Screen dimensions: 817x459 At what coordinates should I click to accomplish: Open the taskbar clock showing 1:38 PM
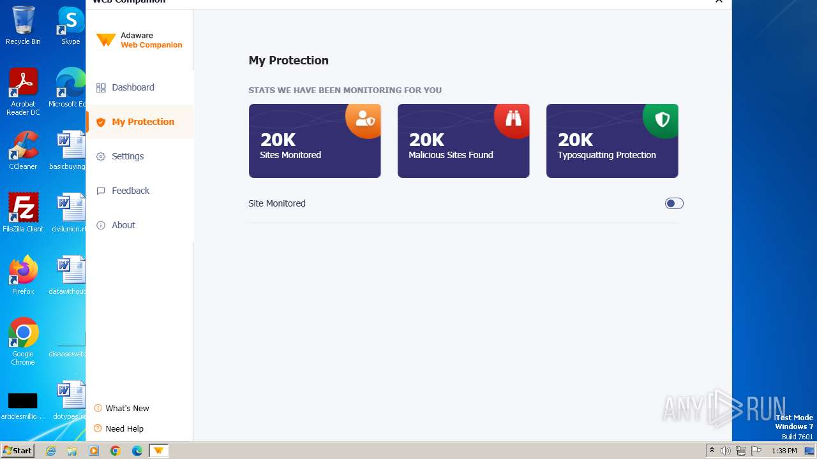(x=784, y=451)
